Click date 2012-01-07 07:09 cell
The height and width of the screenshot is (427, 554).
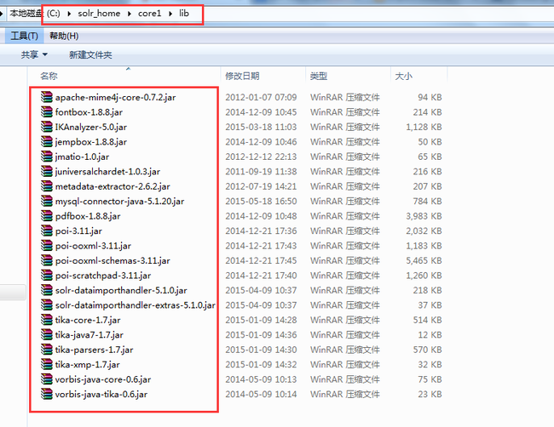point(261,97)
